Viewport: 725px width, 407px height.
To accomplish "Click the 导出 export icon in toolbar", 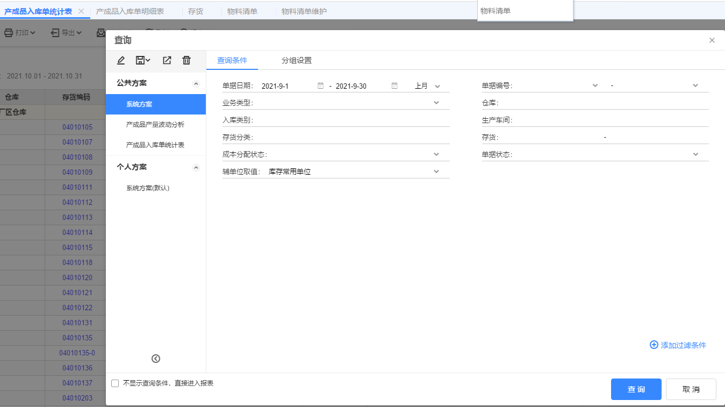I will (55, 33).
